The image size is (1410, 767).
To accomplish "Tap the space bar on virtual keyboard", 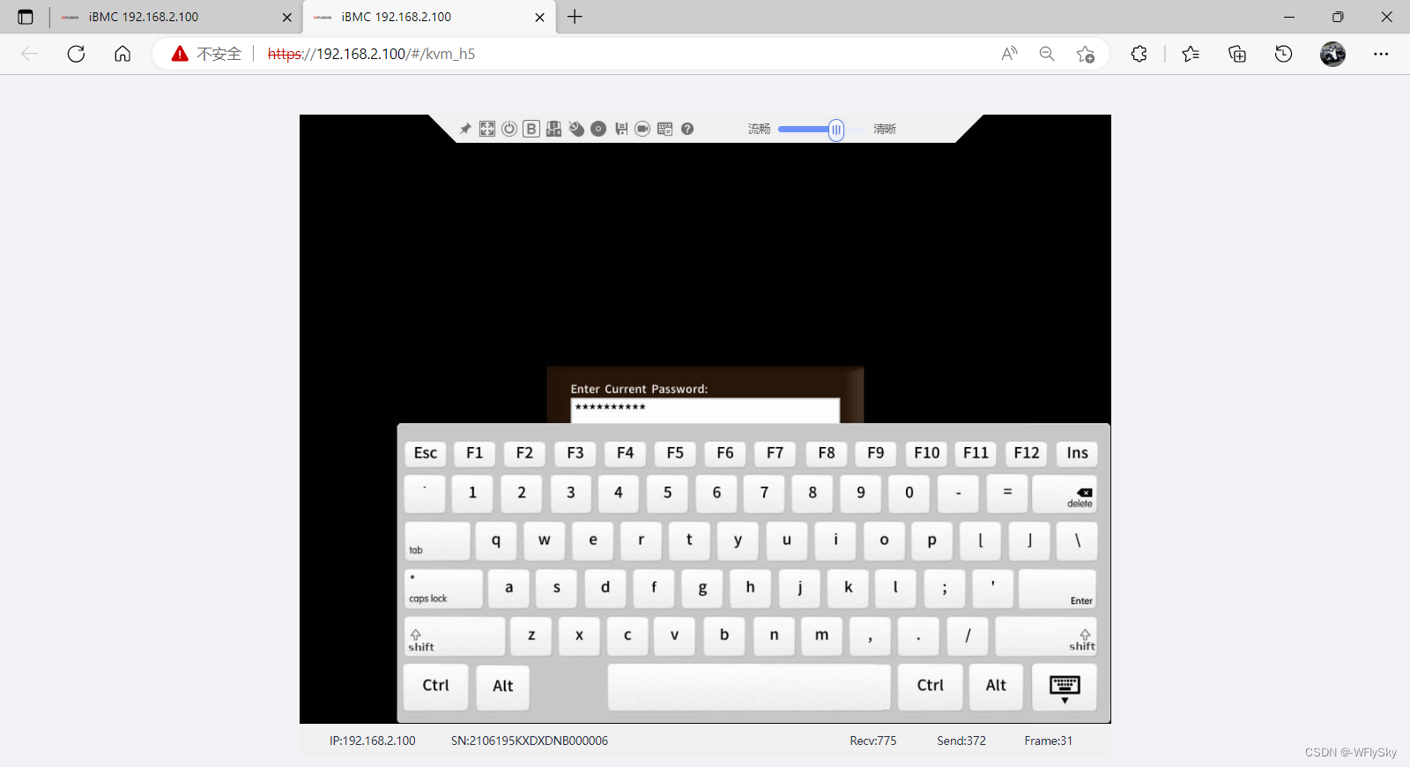I will [749, 687].
